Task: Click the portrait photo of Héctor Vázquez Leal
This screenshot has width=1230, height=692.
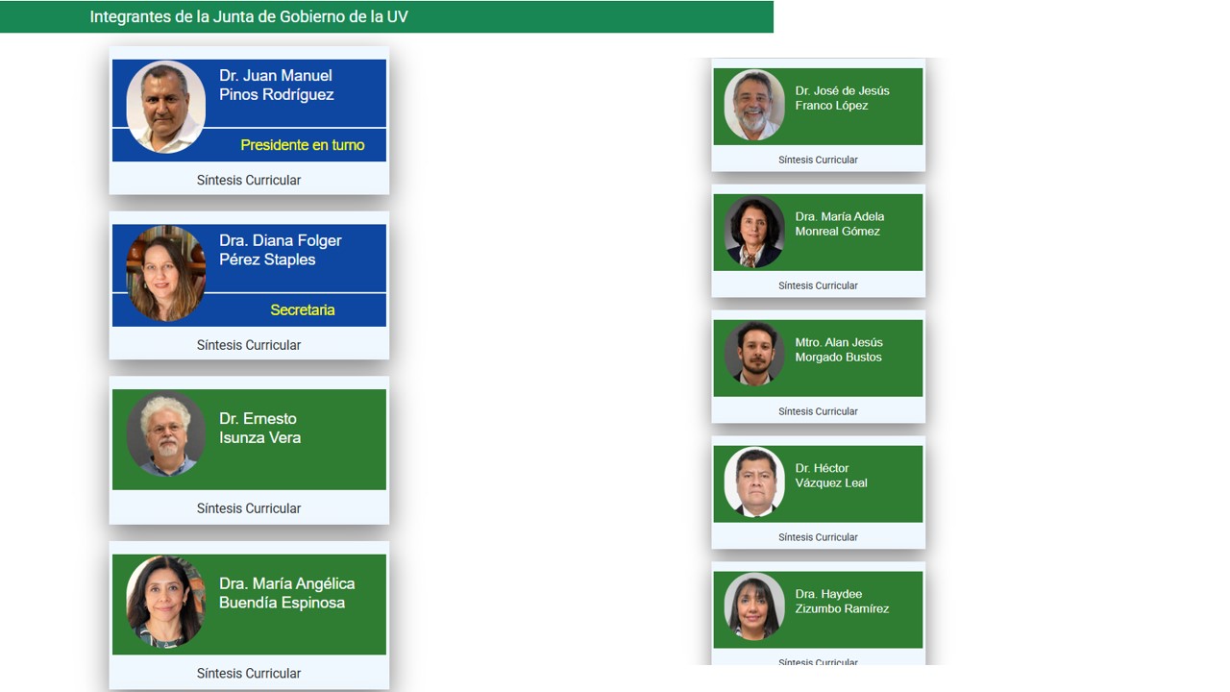Action: [x=754, y=482]
